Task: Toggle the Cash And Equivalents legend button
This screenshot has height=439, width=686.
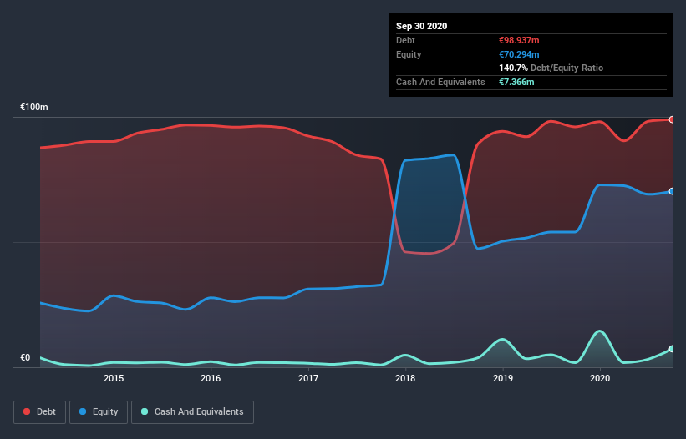Action: click(x=192, y=412)
